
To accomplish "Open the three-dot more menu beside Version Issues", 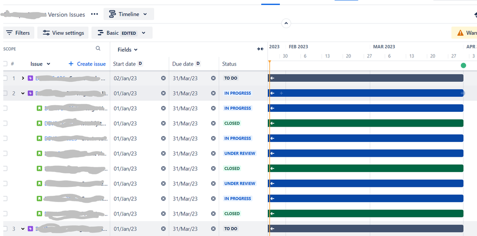I will 95,14.
